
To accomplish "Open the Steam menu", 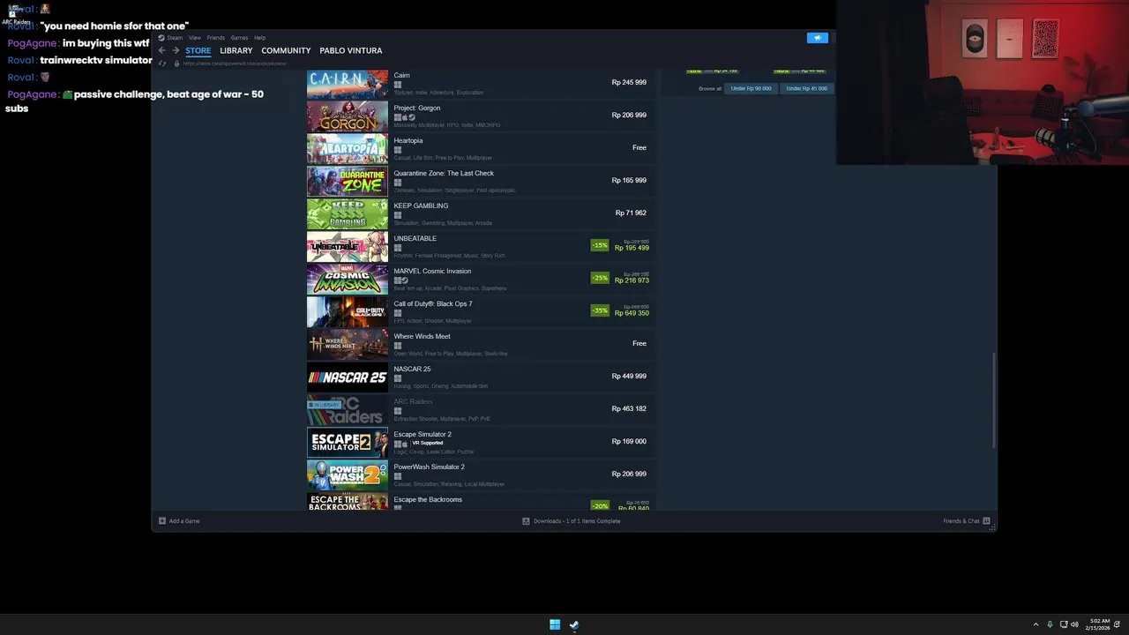I will pos(175,38).
